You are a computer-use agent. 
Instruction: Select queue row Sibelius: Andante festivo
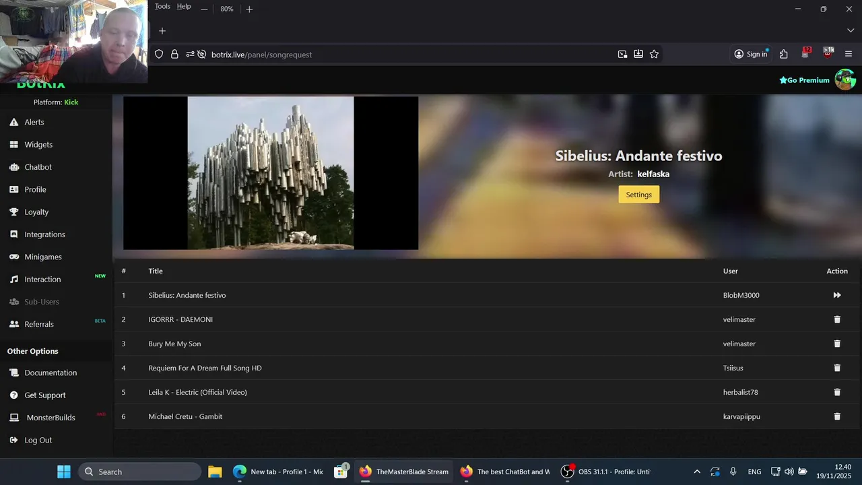486,295
